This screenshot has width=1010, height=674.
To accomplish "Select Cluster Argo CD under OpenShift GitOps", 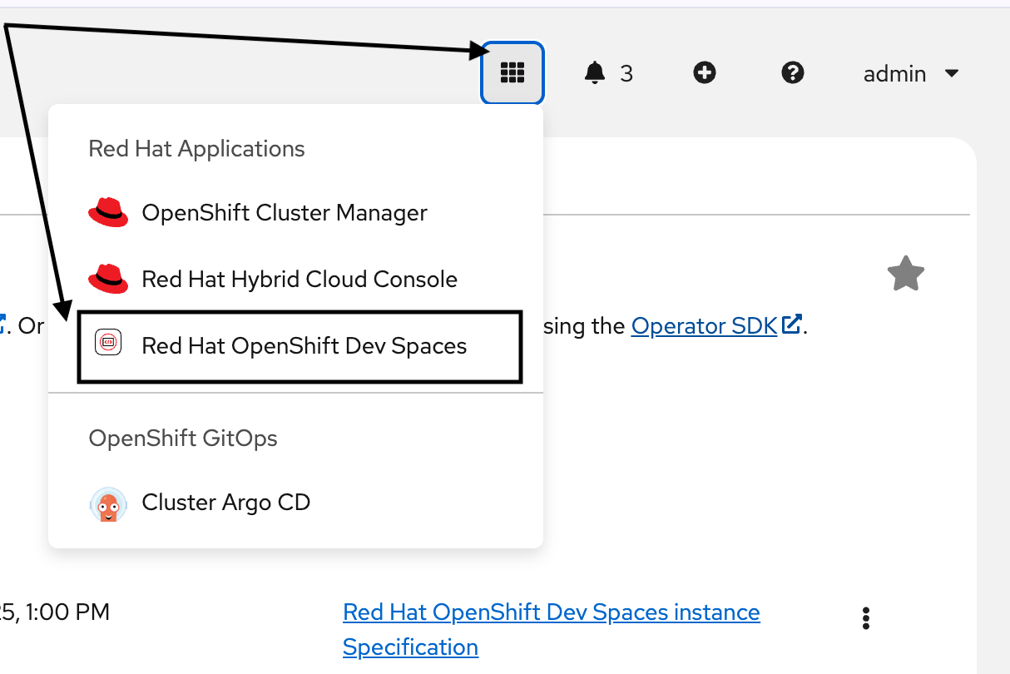I will (x=226, y=503).
